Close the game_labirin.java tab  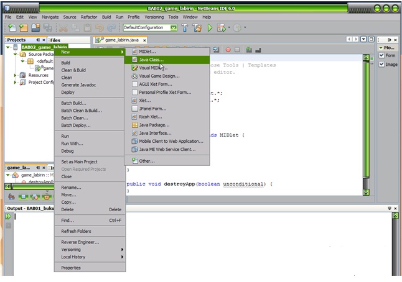coord(144,40)
